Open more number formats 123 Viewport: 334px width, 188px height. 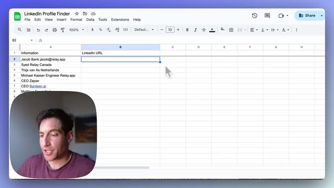click(125, 30)
